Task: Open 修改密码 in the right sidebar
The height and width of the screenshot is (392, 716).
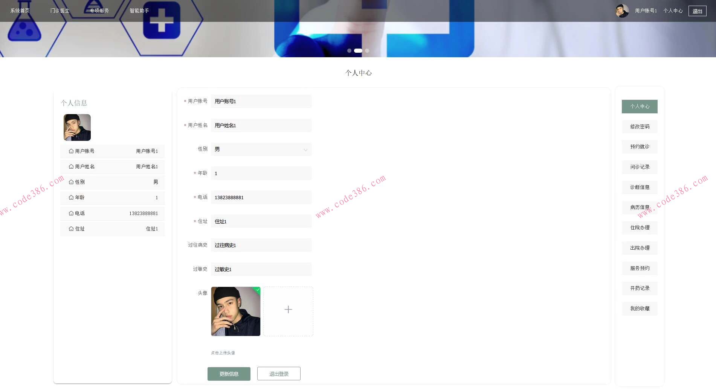Action: 639,127
